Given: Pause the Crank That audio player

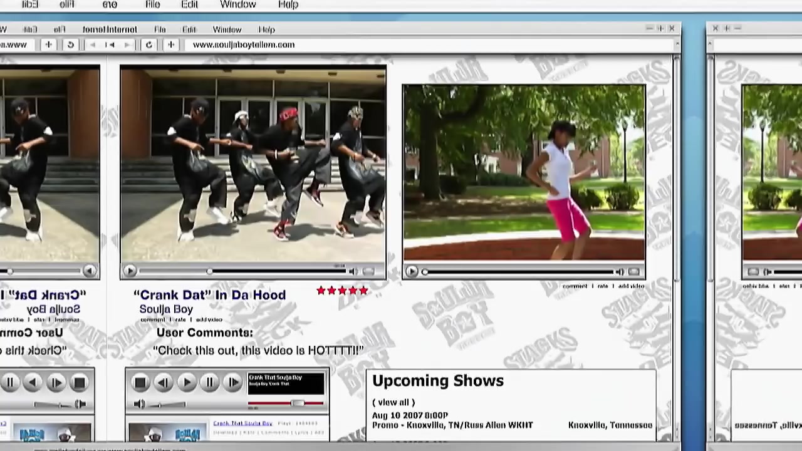Looking at the screenshot, I should click(210, 382).
